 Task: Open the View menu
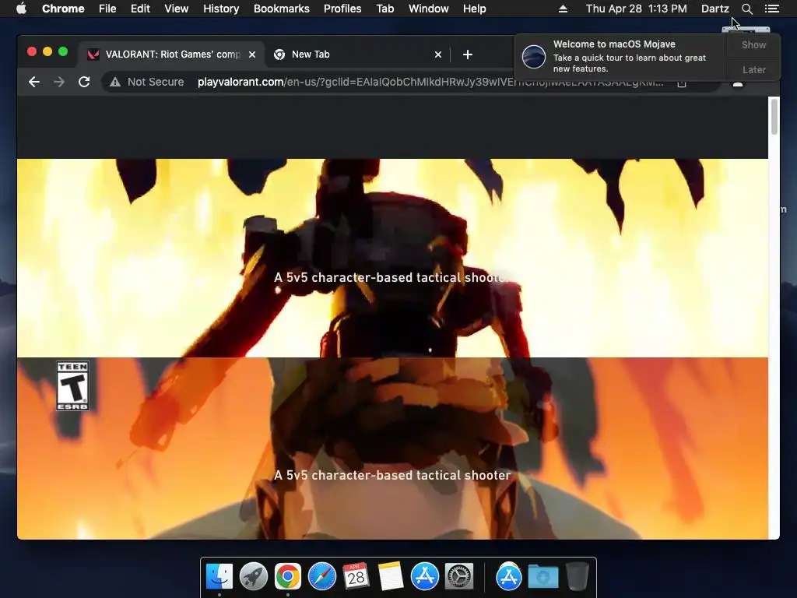[x=177, y=9]
